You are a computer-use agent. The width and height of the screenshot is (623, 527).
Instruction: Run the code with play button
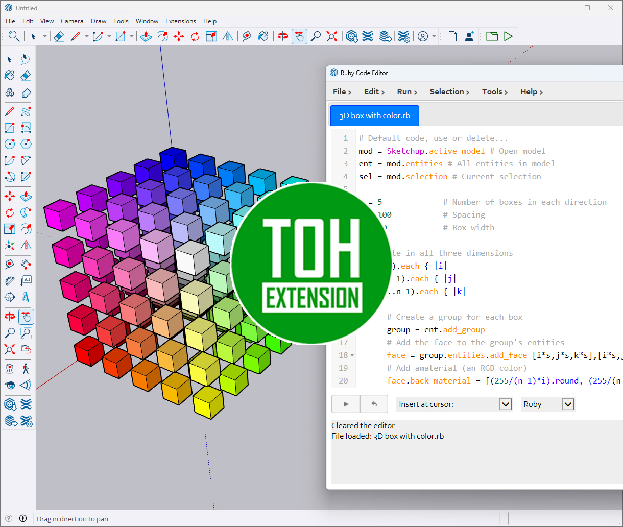pyautogui.click(x=346, y=404)
